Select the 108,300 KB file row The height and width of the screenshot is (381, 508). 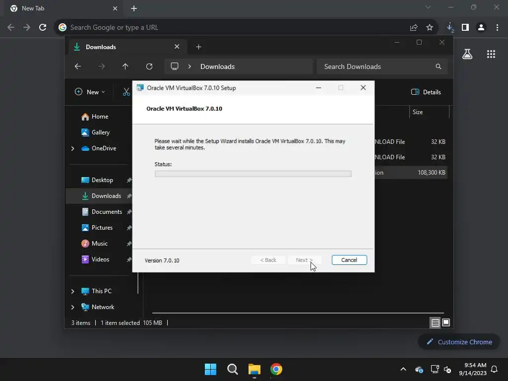click(x=411, y=172)
